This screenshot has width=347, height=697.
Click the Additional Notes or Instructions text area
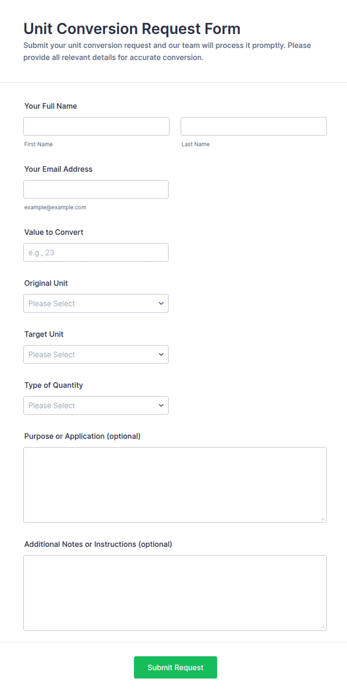[175, 593]
